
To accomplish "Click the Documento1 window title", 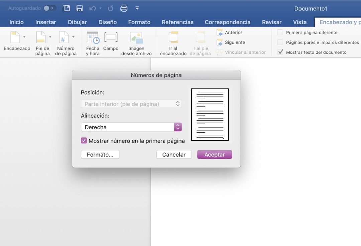I will 311,8.
